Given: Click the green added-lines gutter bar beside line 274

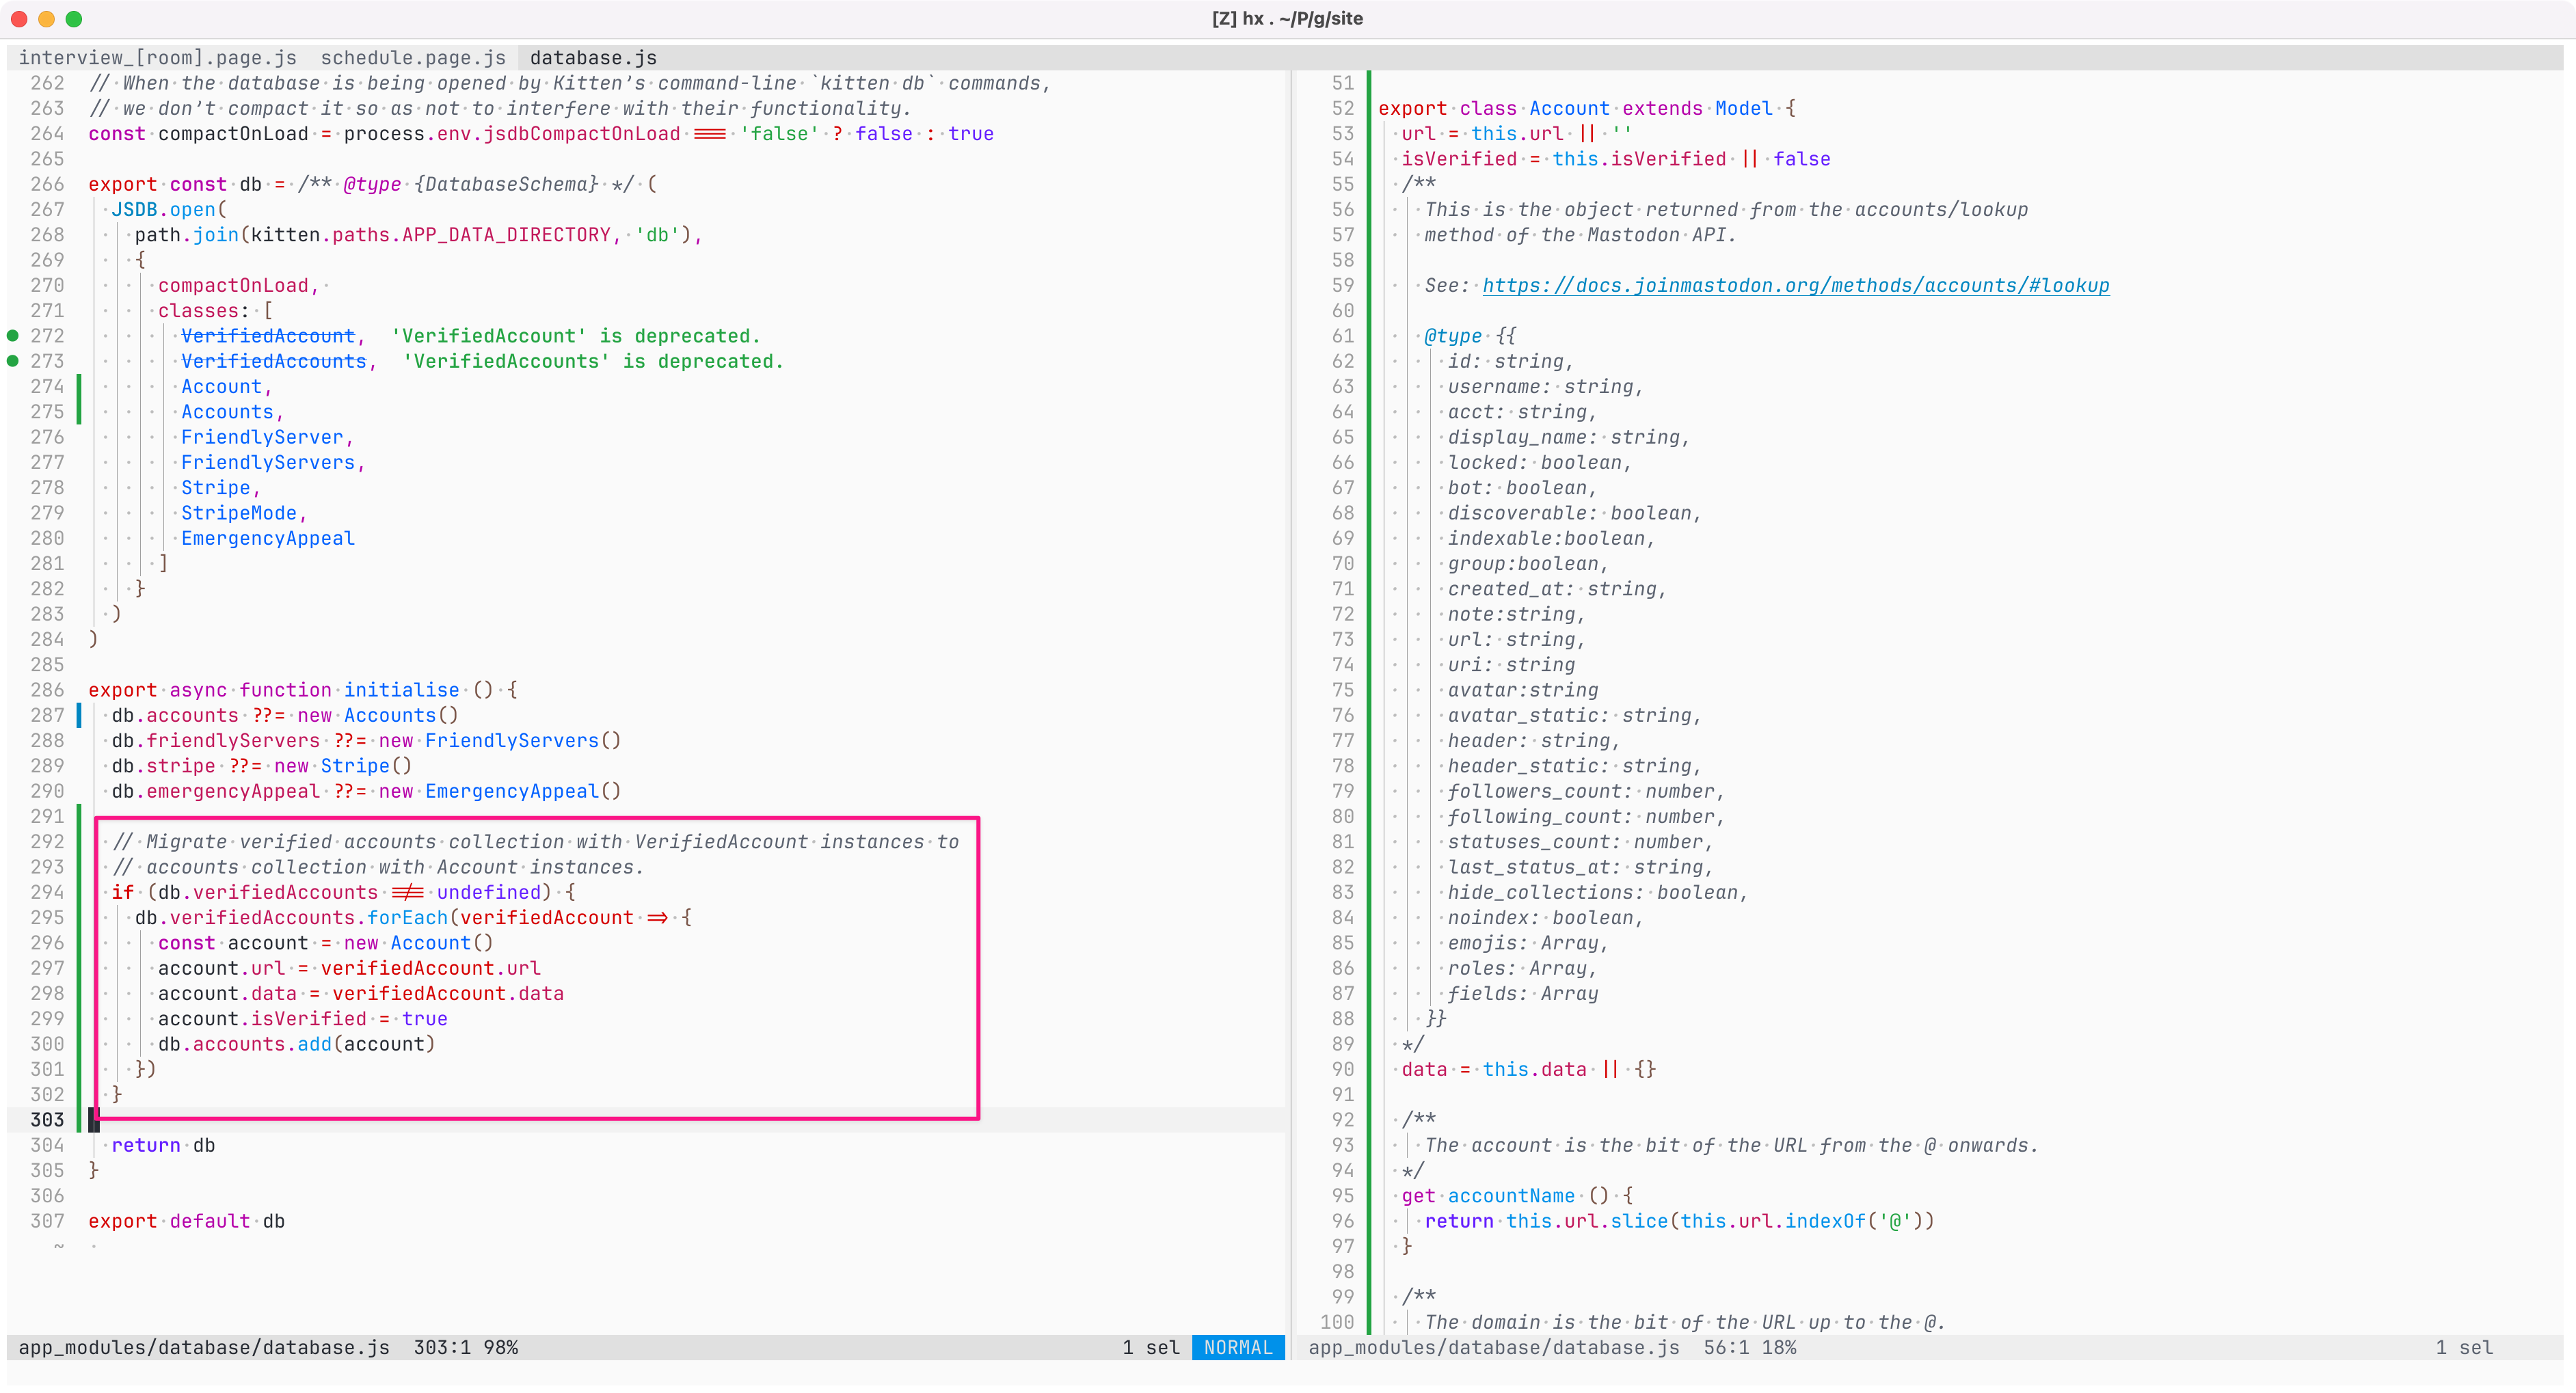Looking at the screenshot, I should click(79, 387).
